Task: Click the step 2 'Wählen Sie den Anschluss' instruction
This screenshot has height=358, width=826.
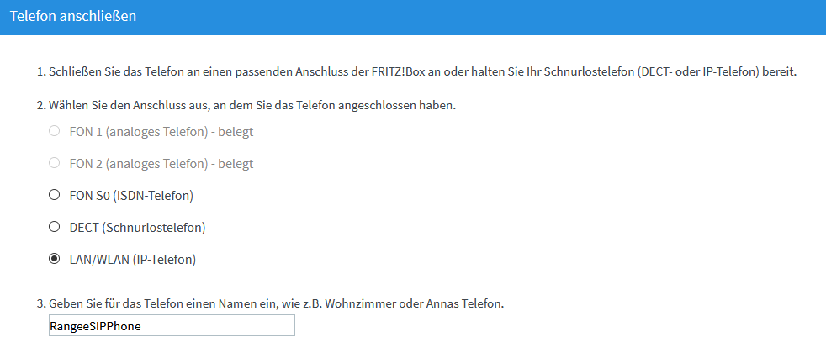Action: 252,106
